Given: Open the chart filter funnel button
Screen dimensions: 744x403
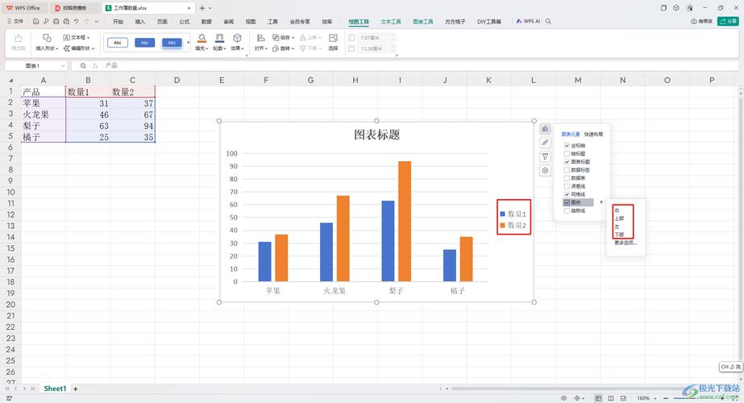Looking at the screenshot, I should pos(545,156).
